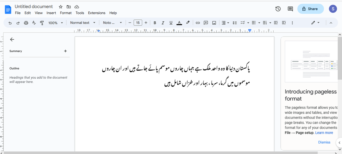
Task: Star the Untitled document
Action: (61, 7)
